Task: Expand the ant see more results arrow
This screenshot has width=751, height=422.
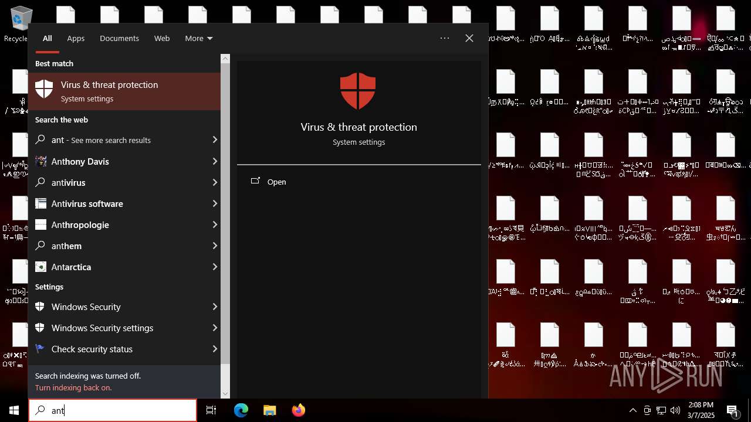Action: click(x=215, y=140)
